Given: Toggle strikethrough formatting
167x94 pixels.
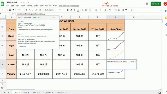Looking at the screenshot, I should [x=75, y=10].
